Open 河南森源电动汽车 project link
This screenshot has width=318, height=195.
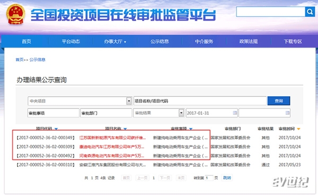pyautogui.click(x=112, y=156)
